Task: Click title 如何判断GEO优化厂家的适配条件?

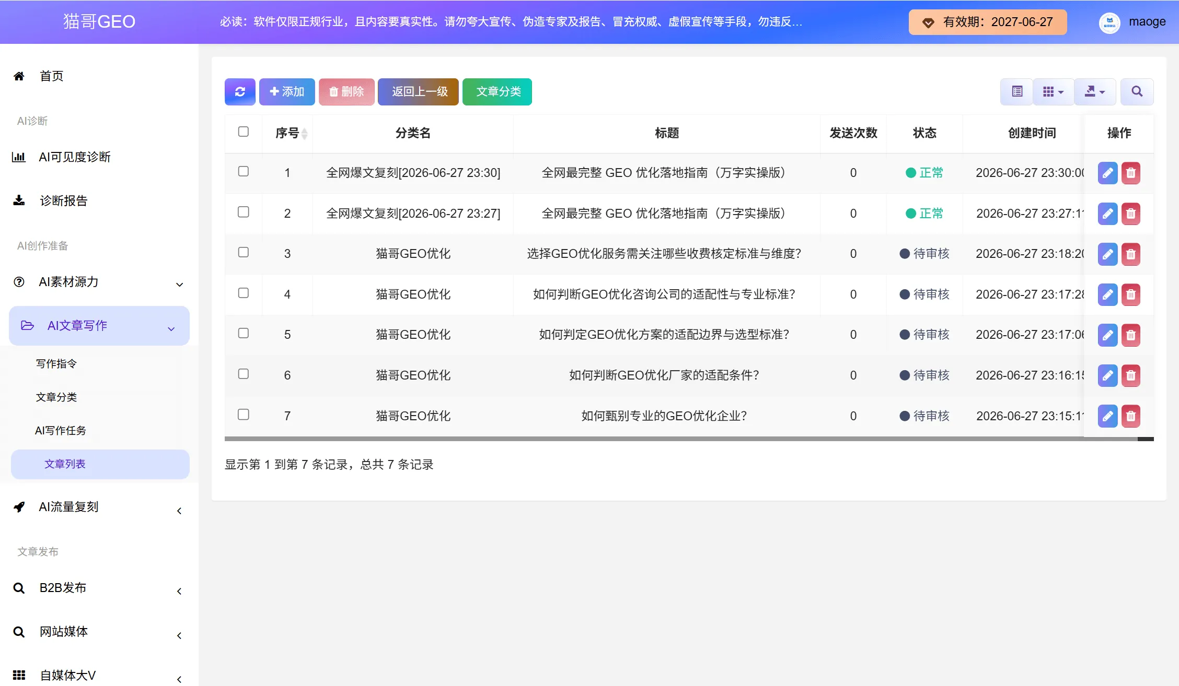Action: (664, 375)
